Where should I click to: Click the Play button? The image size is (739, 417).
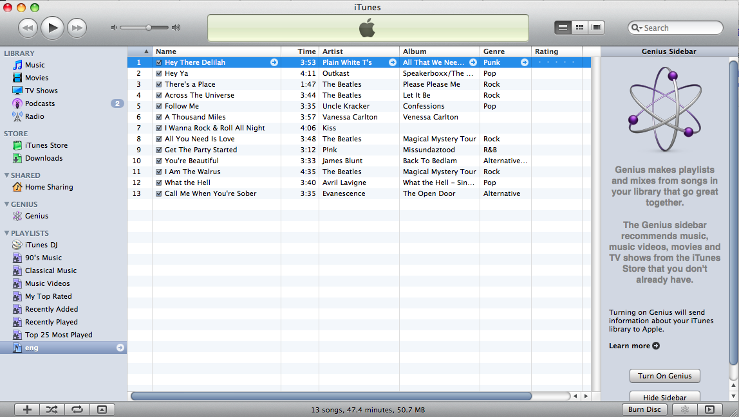tap(53, 28)
